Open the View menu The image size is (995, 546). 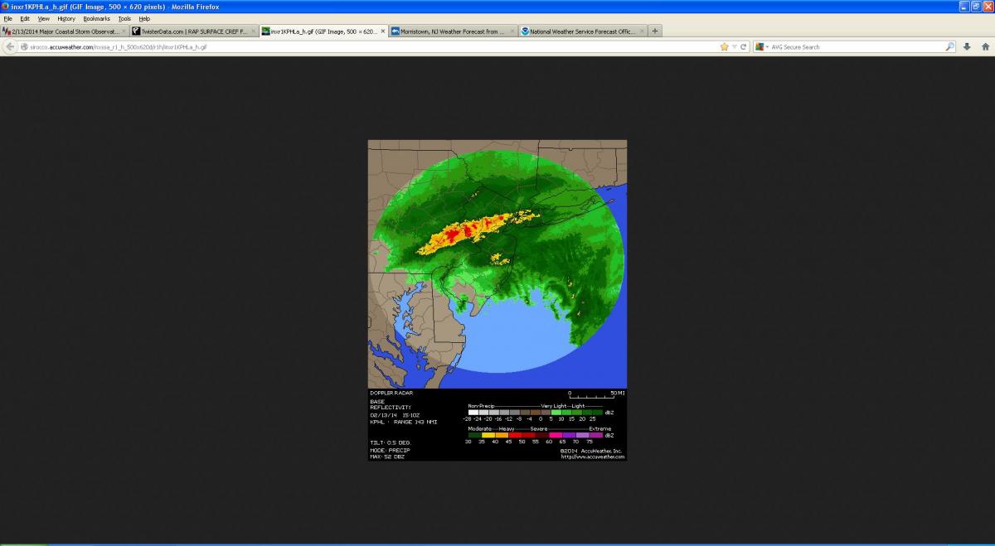click(43, 18)
